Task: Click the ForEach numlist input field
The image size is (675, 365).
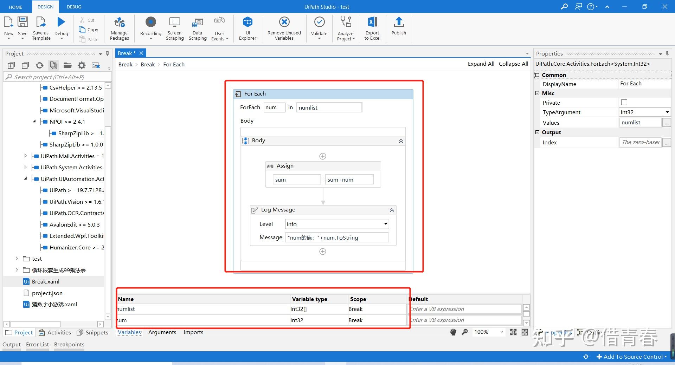Action: 329,107
